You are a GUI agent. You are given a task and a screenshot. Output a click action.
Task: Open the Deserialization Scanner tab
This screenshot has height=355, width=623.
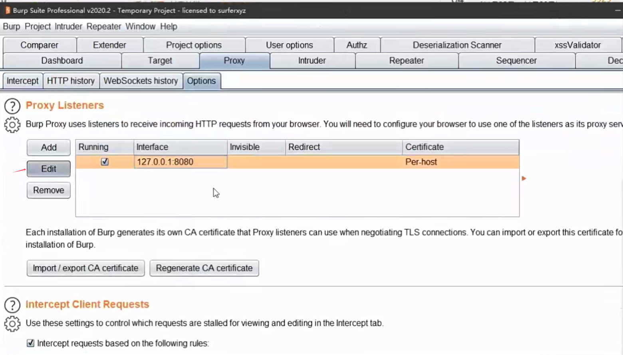(457, 45)
